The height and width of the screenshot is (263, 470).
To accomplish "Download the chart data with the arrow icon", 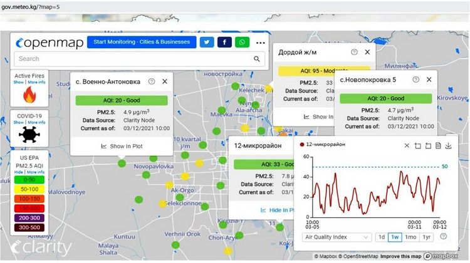I will click(449, 146).
